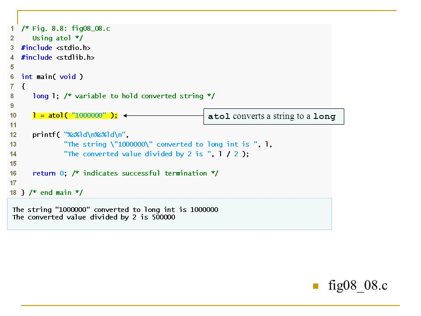421x316 pixels.
Task: Click line number 18 in the gutter
Action: (x=13, y=193)
